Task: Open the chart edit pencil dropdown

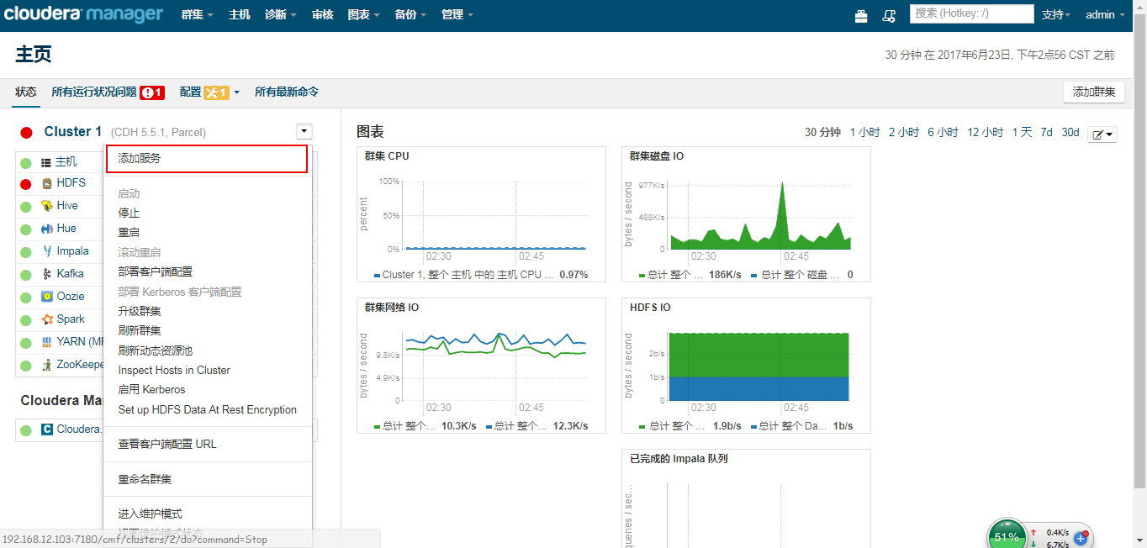Action: 1102,134
